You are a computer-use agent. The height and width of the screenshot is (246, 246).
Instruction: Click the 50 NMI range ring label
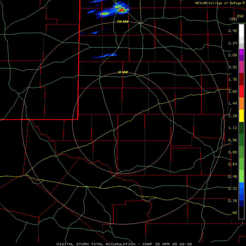(x=123, y=72)
